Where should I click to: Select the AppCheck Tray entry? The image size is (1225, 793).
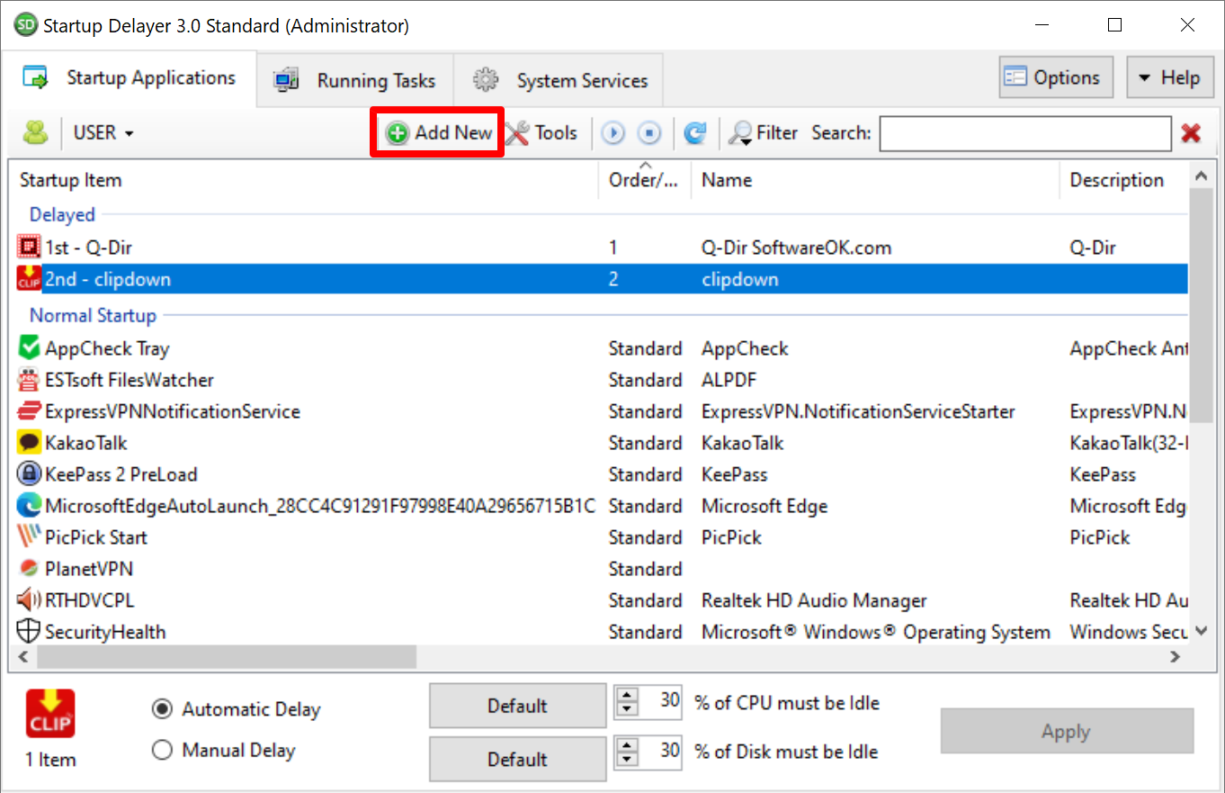coord(107,348)
